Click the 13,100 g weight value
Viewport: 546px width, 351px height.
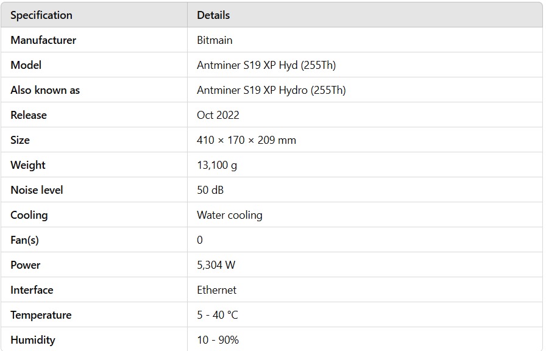click(x=217, y=165)
